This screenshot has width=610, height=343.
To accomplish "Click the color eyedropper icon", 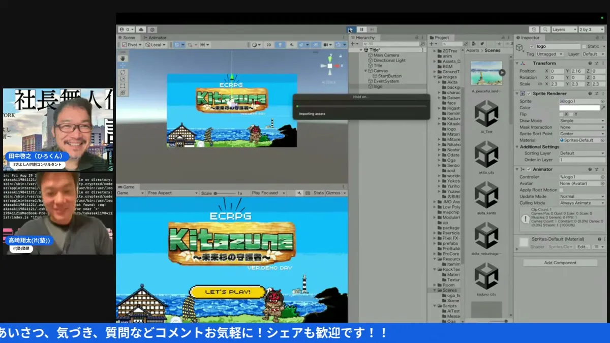I will click(x=603, y=108).
